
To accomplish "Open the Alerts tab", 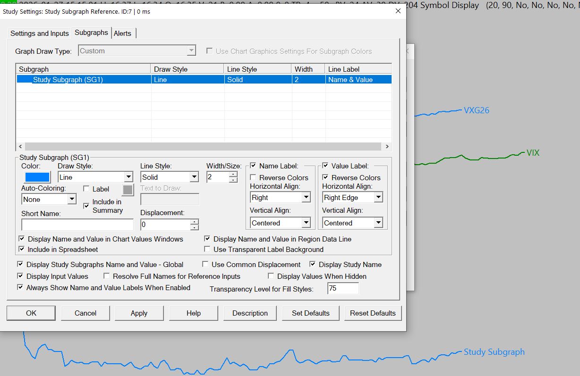I will (x=123, y=33).
